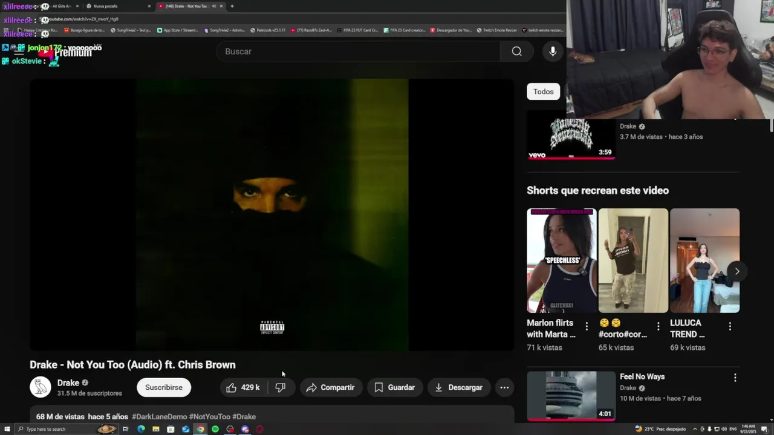Show hidden system tray icons
The image size is (774, 435).
pos(694,429)
